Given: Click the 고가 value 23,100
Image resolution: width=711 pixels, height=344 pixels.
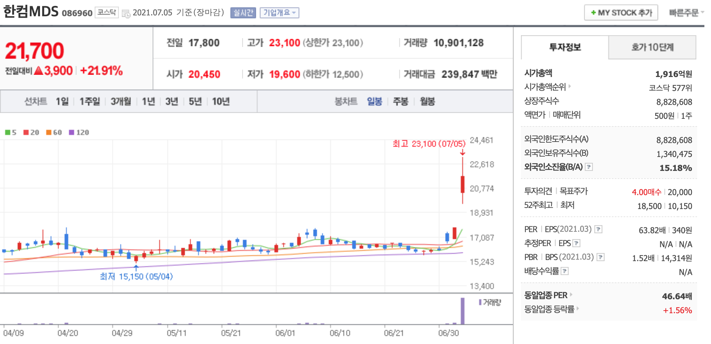Looking at the screenshot, I should (x=285, y=43).
